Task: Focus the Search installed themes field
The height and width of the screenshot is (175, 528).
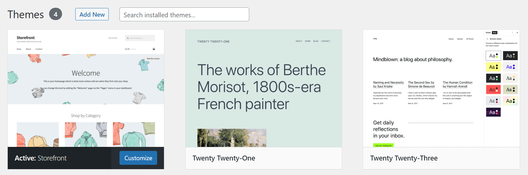Action: tap(184, 15)
